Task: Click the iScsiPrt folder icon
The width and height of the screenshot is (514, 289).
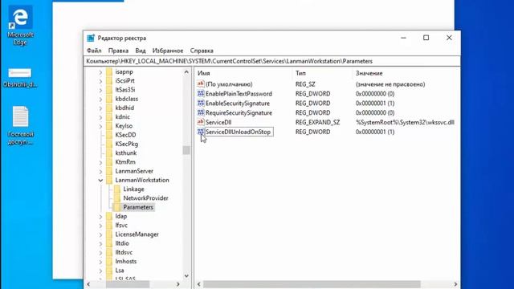Action: [x=109, y=80]
